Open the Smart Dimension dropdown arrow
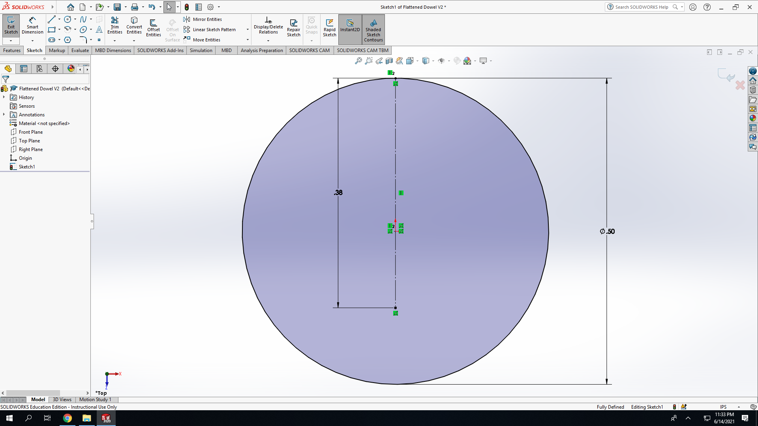Screen dimensions: 758x426 [32, 41]
